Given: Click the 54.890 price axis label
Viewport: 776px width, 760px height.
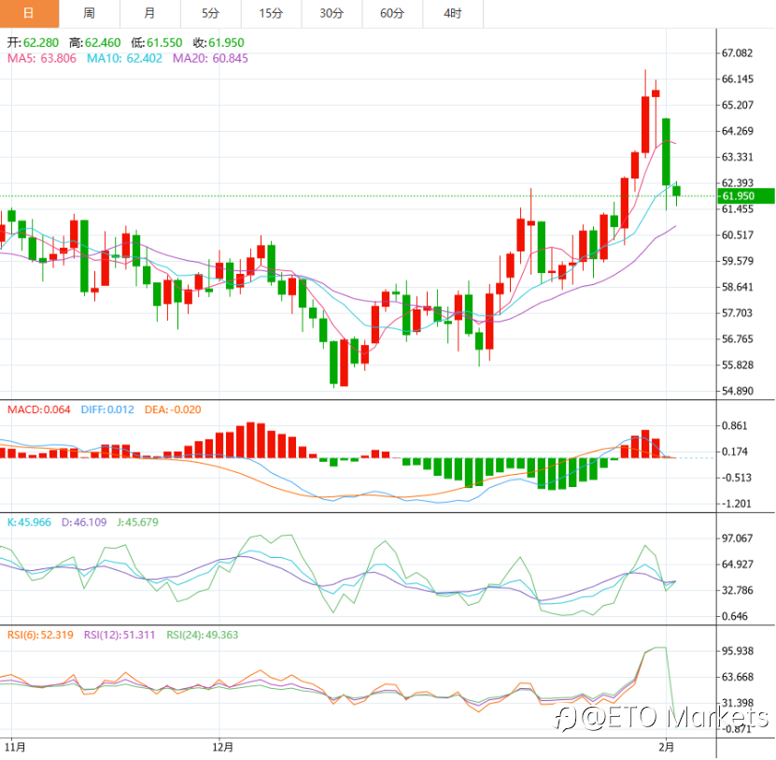Looking at the screenshot, I should click(738, 392).
